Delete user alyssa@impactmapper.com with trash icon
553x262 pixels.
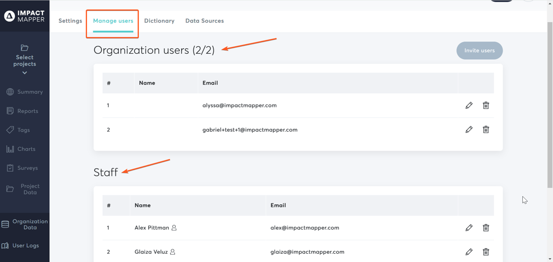pyautogui.click(x=486, y=105)
